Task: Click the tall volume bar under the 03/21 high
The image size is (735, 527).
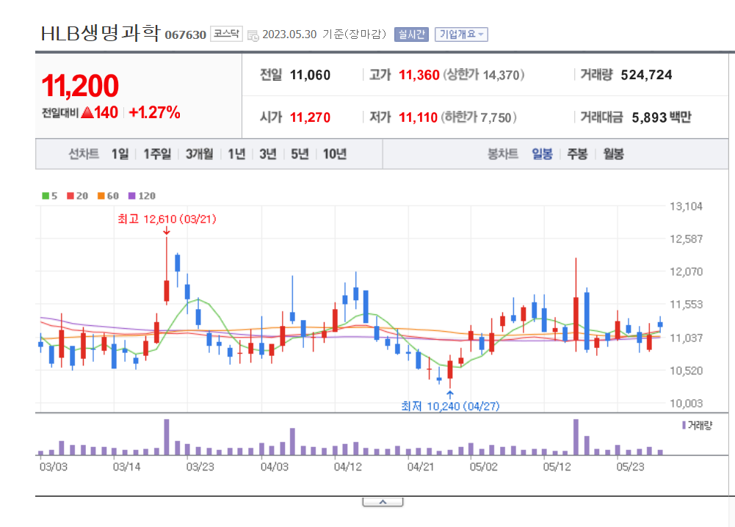Action: click(167, 437)
